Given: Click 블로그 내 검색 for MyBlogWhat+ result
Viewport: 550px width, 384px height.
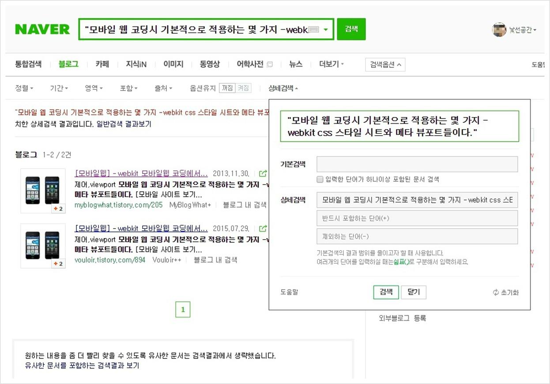Looking at the screenshot, I should pos(245,205).
